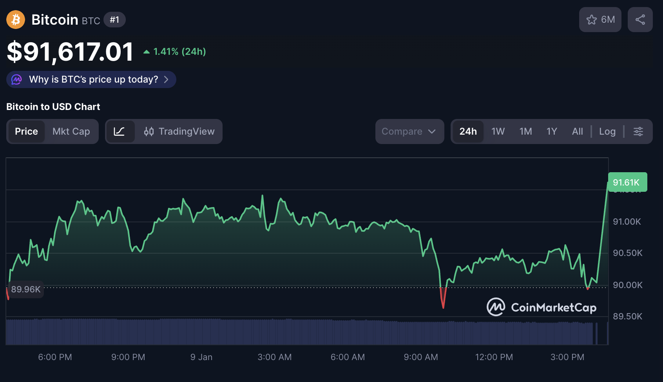Switch to the 1W timeframe tab
The height and width of the screenshot is (382, 663).
[x=498, y=132]
